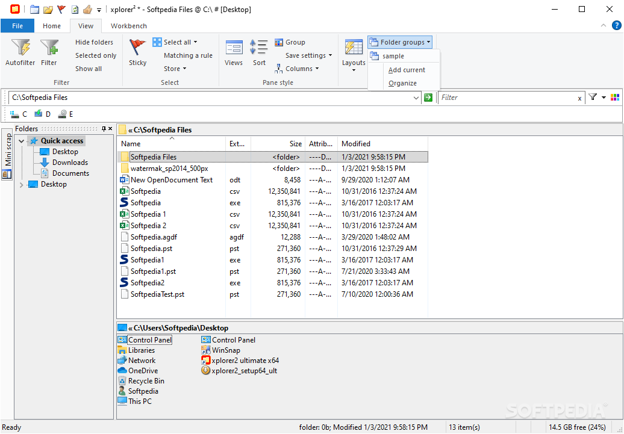624x434 pixels.
Task: Open xplorer2 ultimate x64 shortcut icon
Action: click(205, 361)
